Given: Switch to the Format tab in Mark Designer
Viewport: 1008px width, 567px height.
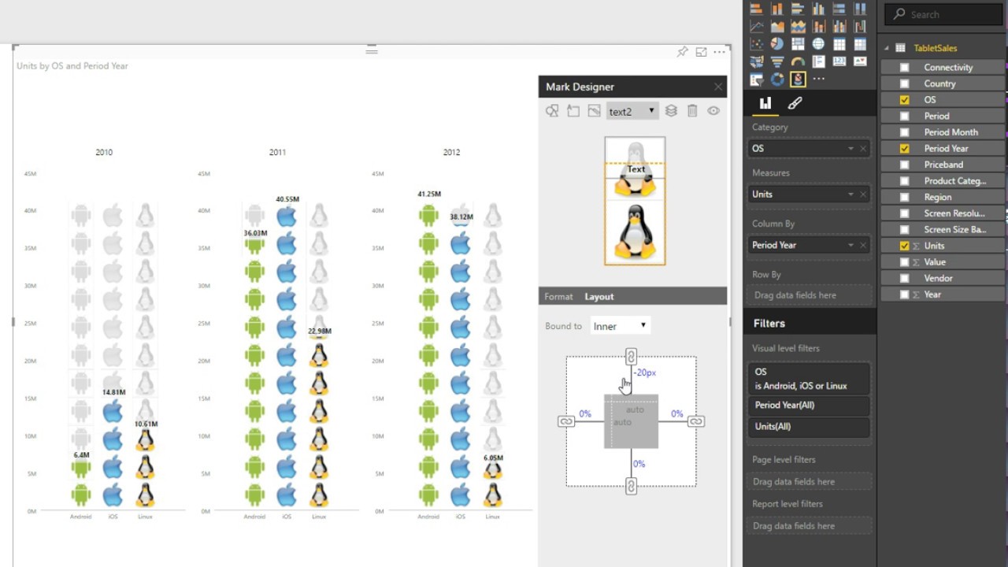Looking at the screenshot, I should click(x=558, y=297).
